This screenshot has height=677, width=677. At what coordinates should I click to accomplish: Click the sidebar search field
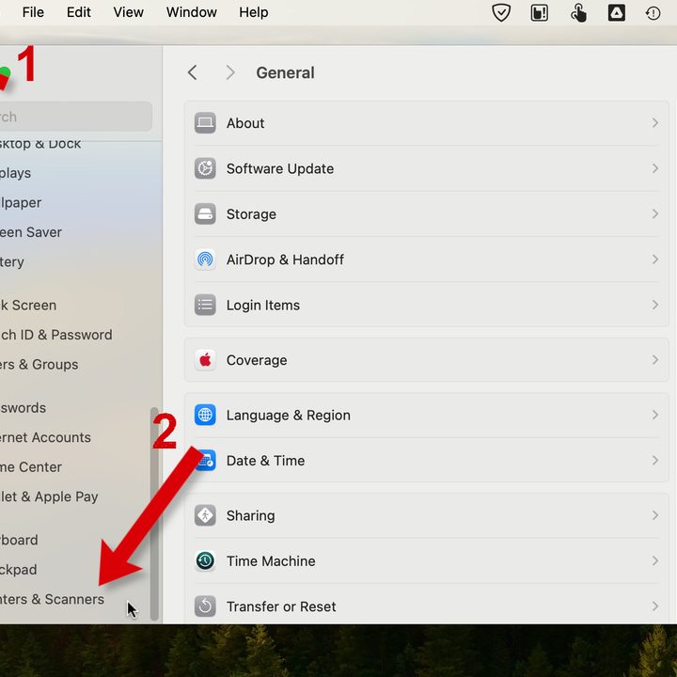[x=76, y=117]
